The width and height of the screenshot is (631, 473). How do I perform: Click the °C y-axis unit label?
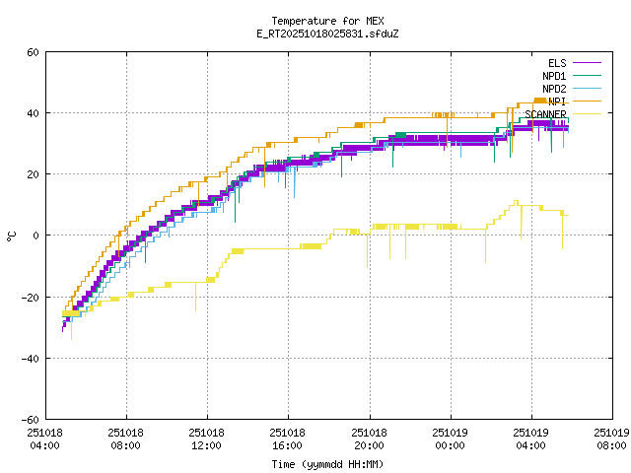point(12,236)
